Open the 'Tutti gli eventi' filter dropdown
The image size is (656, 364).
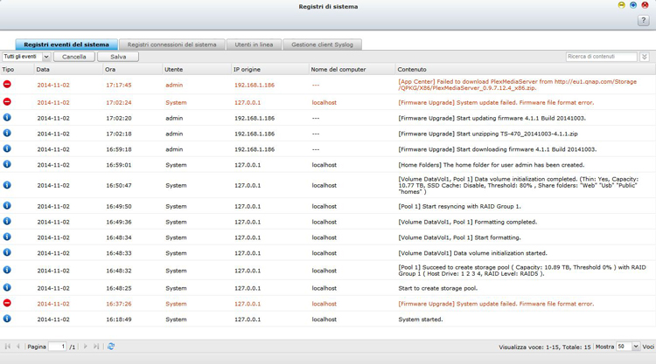tap(25, 57)
